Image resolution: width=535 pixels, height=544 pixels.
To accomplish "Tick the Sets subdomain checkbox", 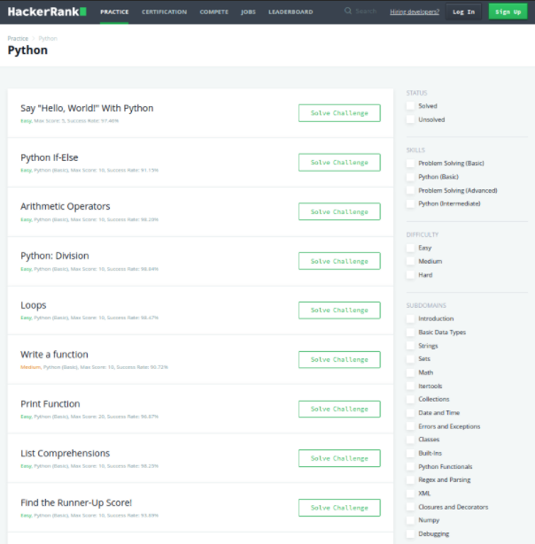I will pos(411,359).
